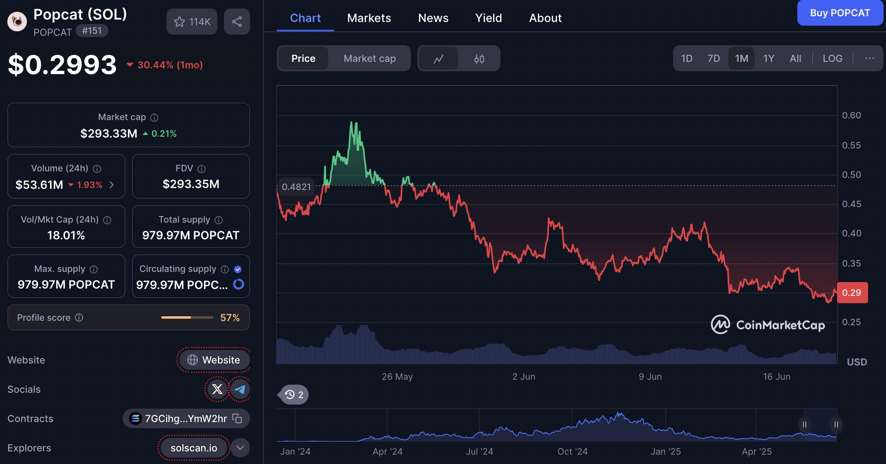This screenshot has height=464, width=886.
Task: Click the 18.01% Vol/Mkt Cap value
Action: pos(66,235)
